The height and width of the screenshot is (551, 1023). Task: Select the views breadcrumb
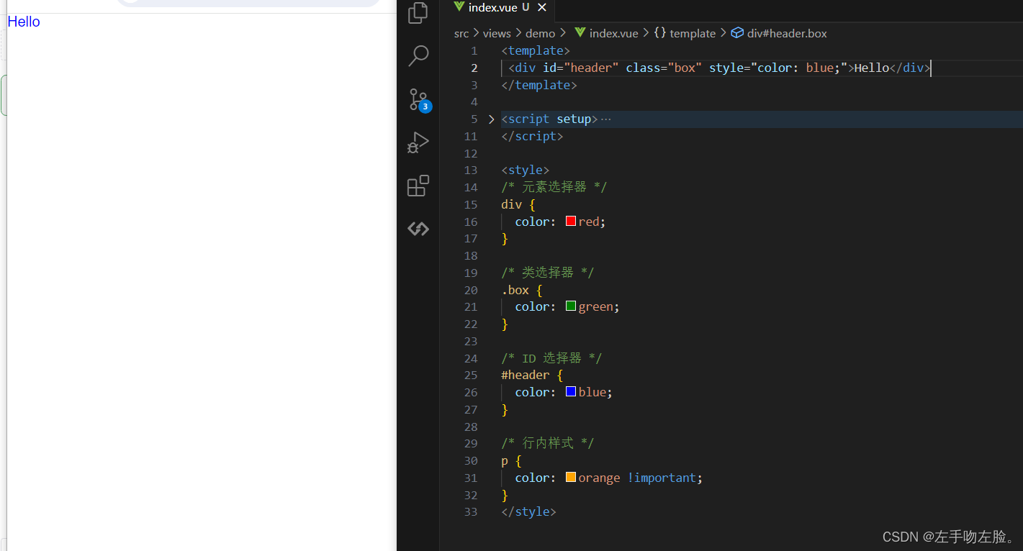(497, 33)
